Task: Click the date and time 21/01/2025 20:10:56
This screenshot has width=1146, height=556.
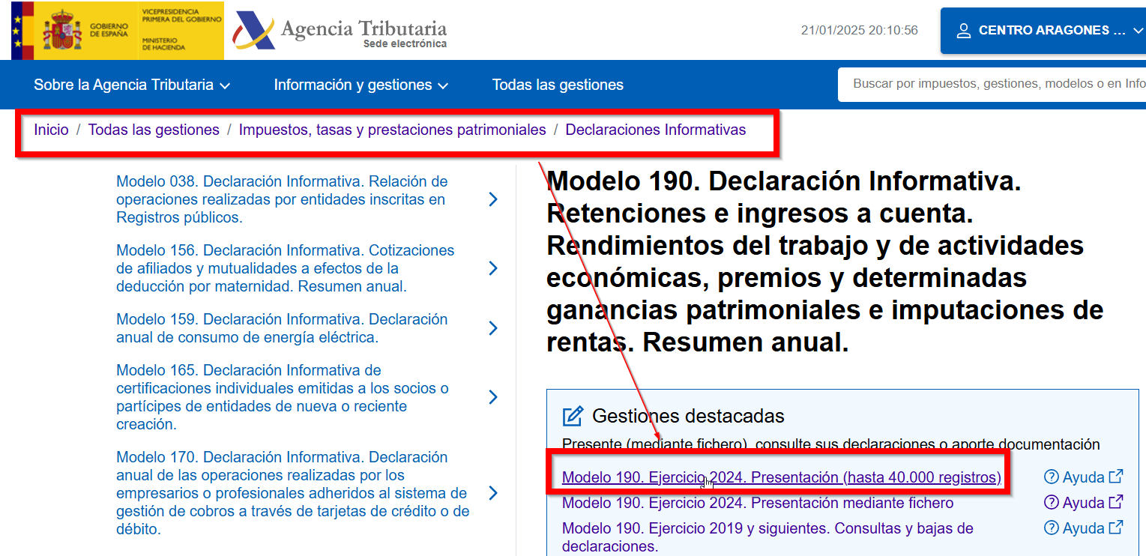Action: click(859, 31)
